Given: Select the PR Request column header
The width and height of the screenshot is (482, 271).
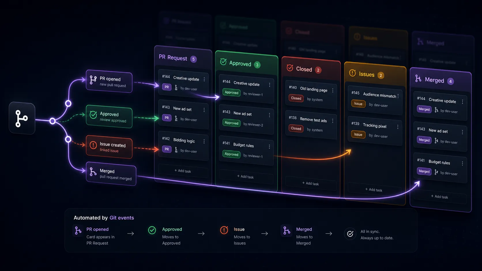Looking at the screenshot, I should coord(173,58).
